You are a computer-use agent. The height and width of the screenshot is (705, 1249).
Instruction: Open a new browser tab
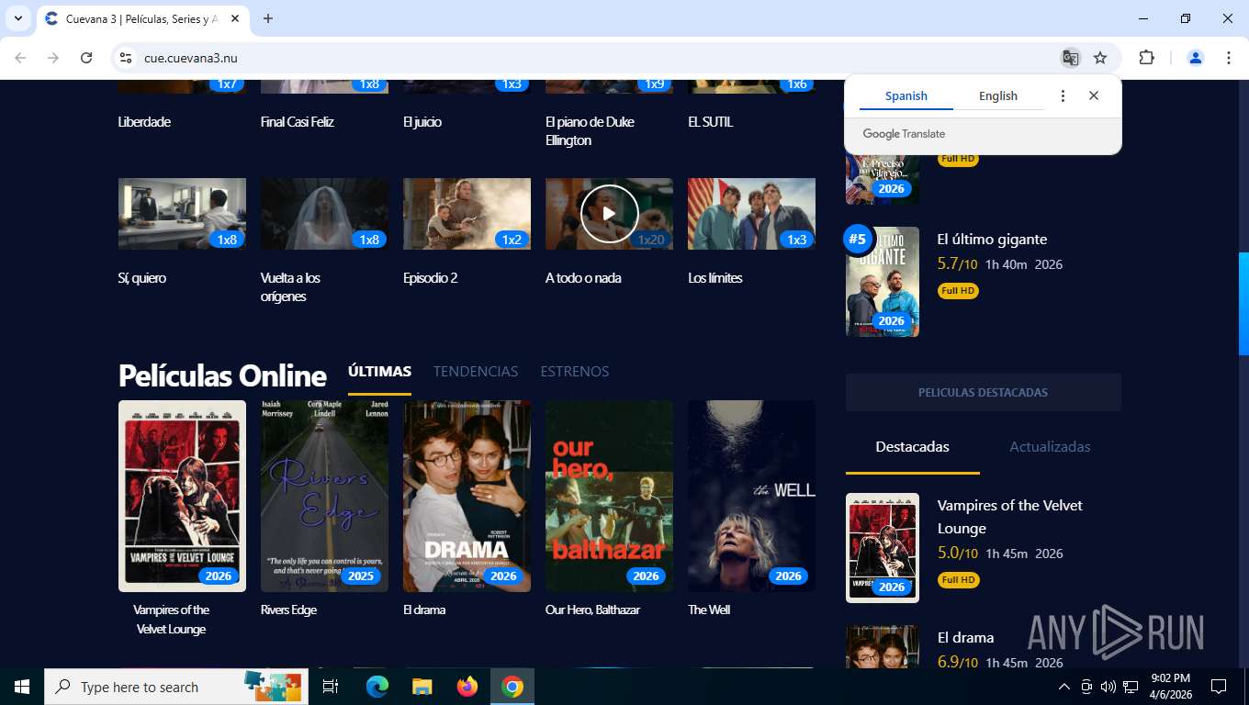[268, 18]
